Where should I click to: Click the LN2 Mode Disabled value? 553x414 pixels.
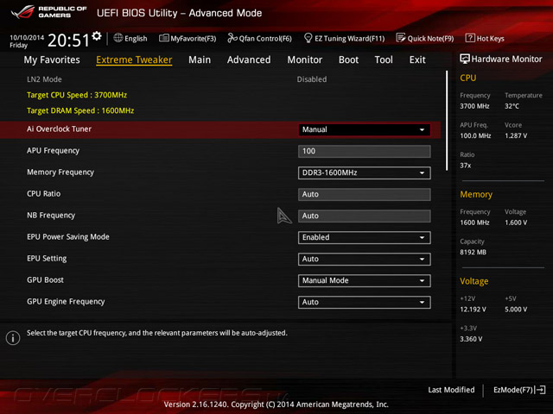(312, 79)
